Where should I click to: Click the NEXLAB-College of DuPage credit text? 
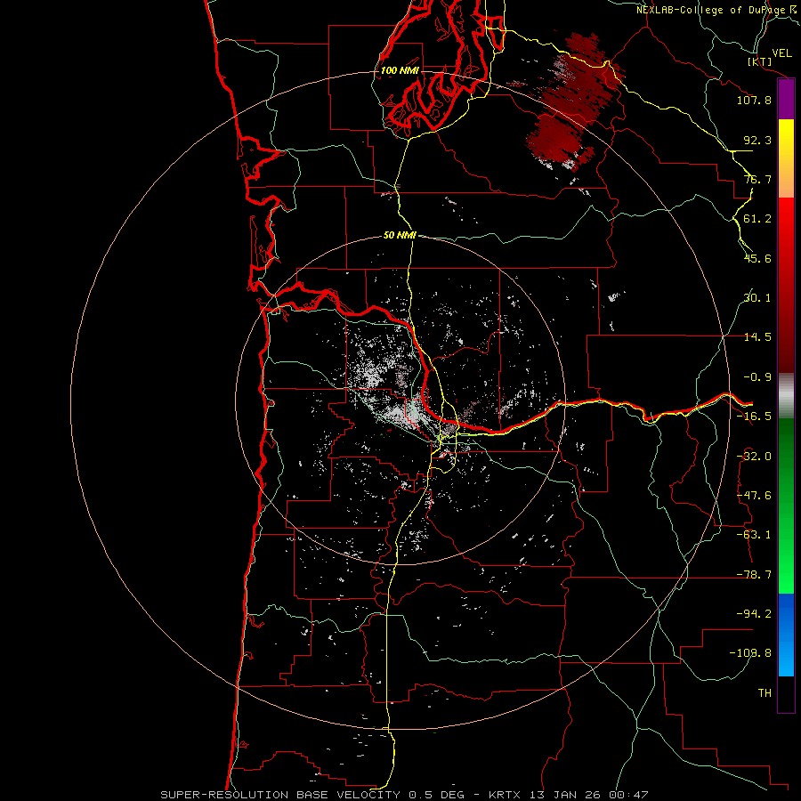(716, 10)
